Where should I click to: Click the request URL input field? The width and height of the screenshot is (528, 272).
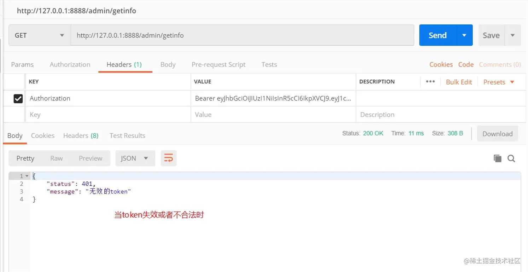click(x=242, y=35)
